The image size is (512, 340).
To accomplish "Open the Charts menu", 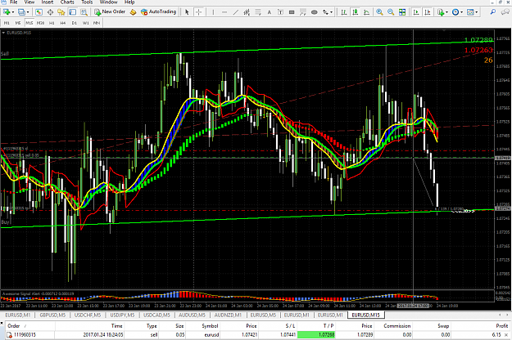I will coord(67,2).
